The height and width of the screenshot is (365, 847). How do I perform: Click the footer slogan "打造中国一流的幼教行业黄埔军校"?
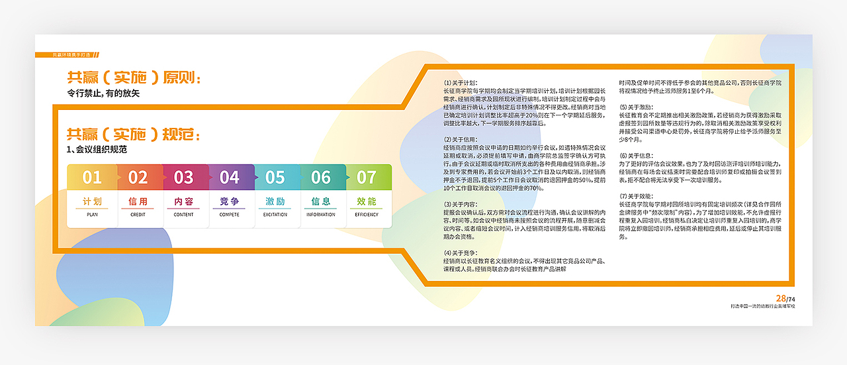763,307
